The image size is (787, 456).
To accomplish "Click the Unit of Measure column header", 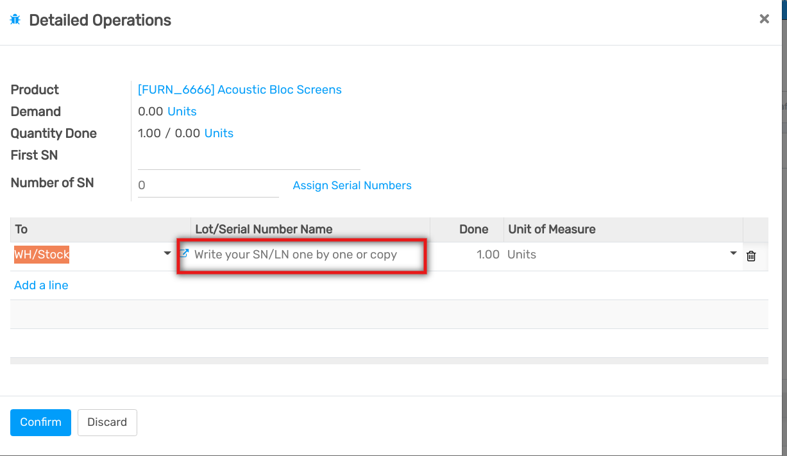I will point(552,229).
